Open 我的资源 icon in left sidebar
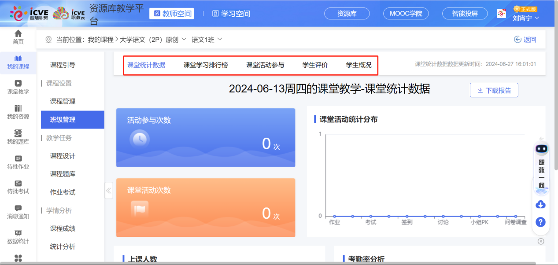The height and width of the screenshot is (265, 558). tap(18, 108)
